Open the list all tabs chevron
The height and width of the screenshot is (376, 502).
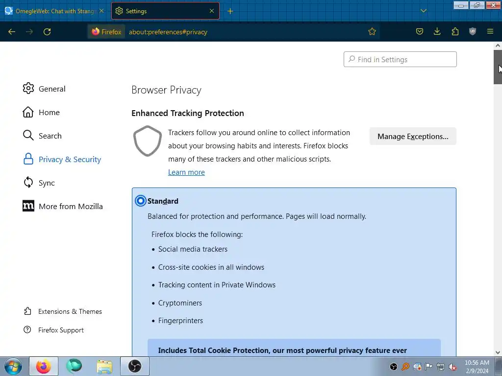pyautogui.click(x=424, y=11)
